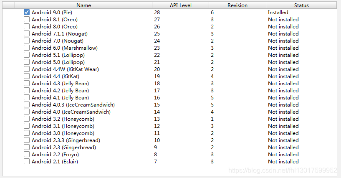Select the 'Android 9.0 (Pie)' name text
Viewport: 341px width, 178px height.
pos(52,13)
